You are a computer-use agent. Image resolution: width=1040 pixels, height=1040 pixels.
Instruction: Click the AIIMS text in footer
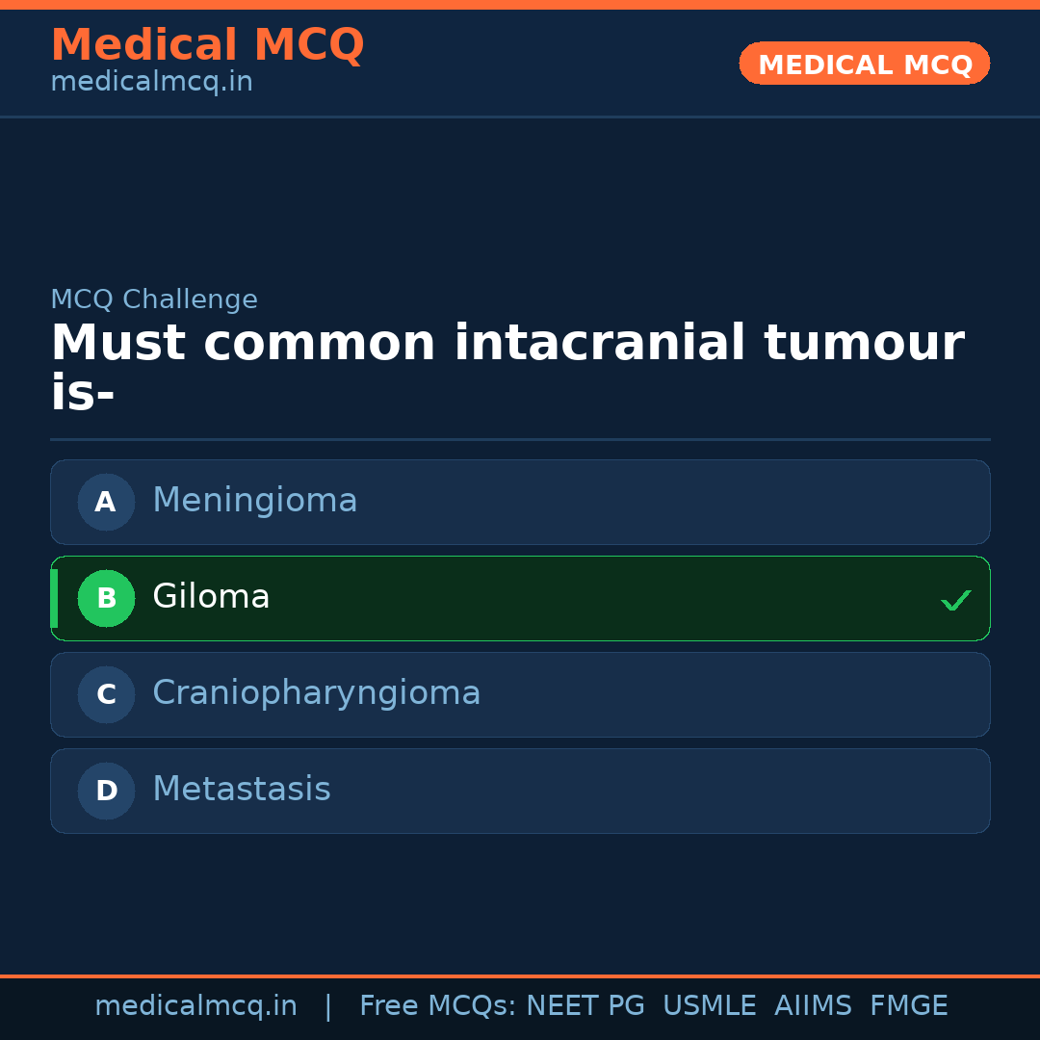coord(813,1006)
